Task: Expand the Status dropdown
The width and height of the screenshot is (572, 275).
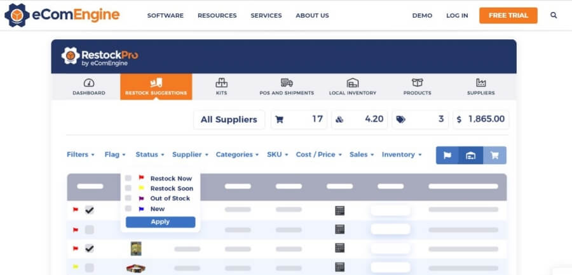Action: tap(150, 155)
